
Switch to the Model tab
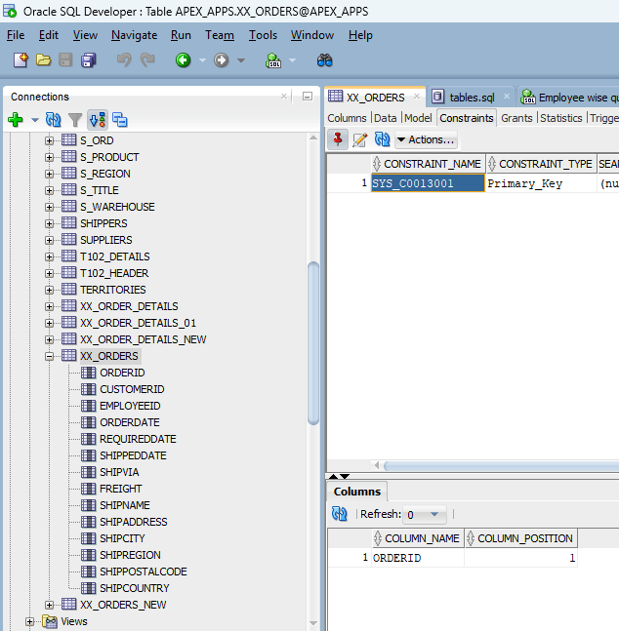click(x=418, y=118)
